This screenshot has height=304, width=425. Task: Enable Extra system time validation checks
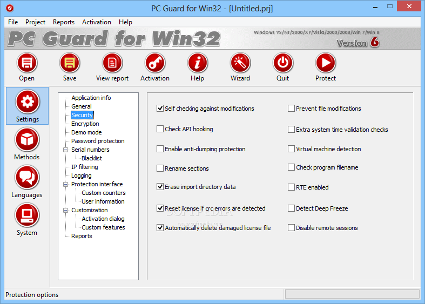(x=291, y=129)
